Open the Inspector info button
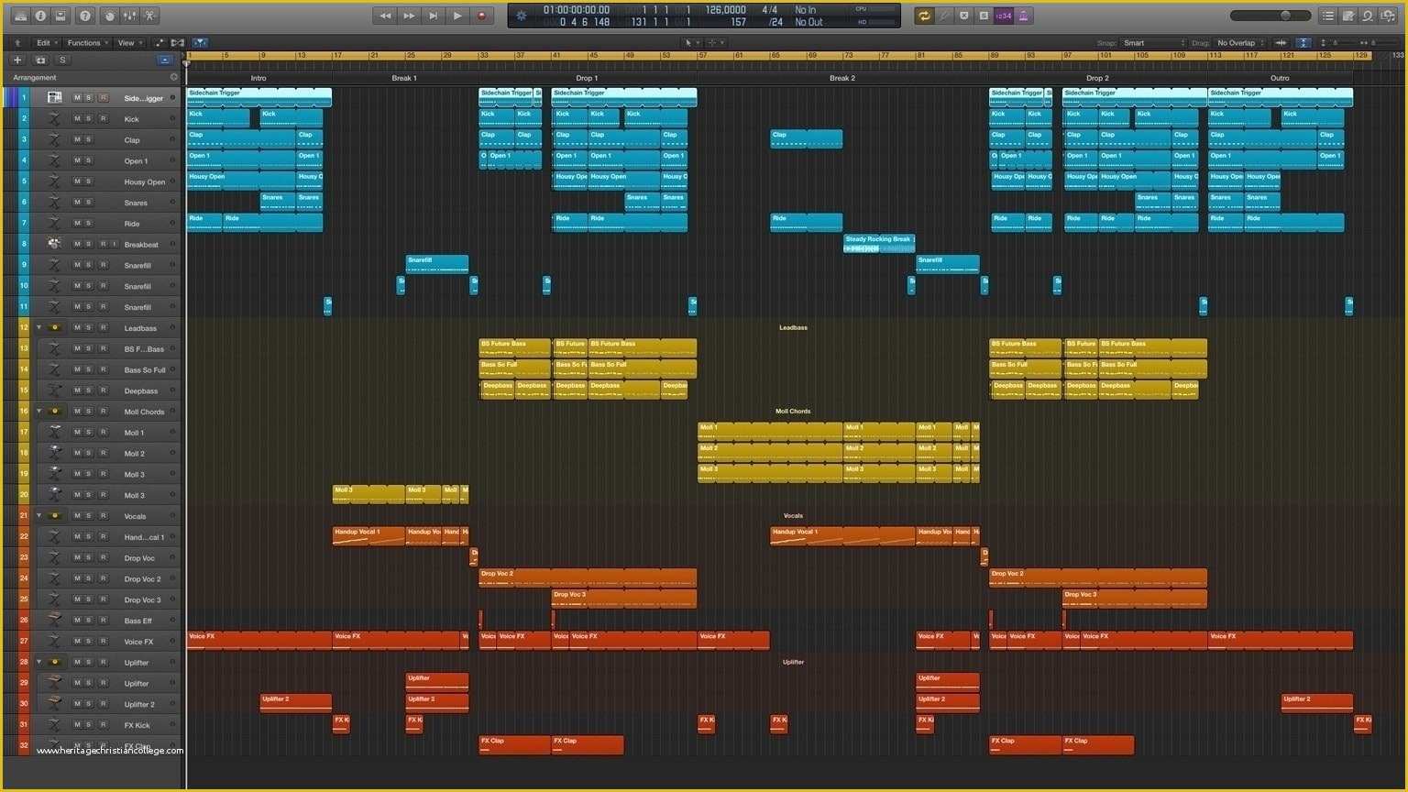The height and width of the screenshot is (792, 1408). (40, 16)
